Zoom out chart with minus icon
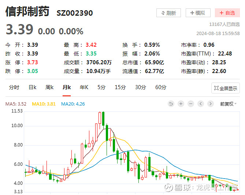This screenshot has height=195, width=245. [191, 104]
